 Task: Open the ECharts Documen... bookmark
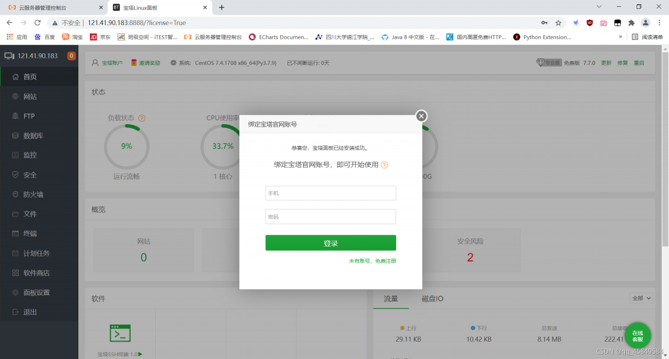pos(279,37)
